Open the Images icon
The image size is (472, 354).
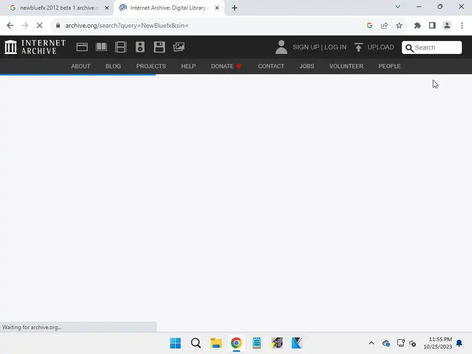(179, 47)
